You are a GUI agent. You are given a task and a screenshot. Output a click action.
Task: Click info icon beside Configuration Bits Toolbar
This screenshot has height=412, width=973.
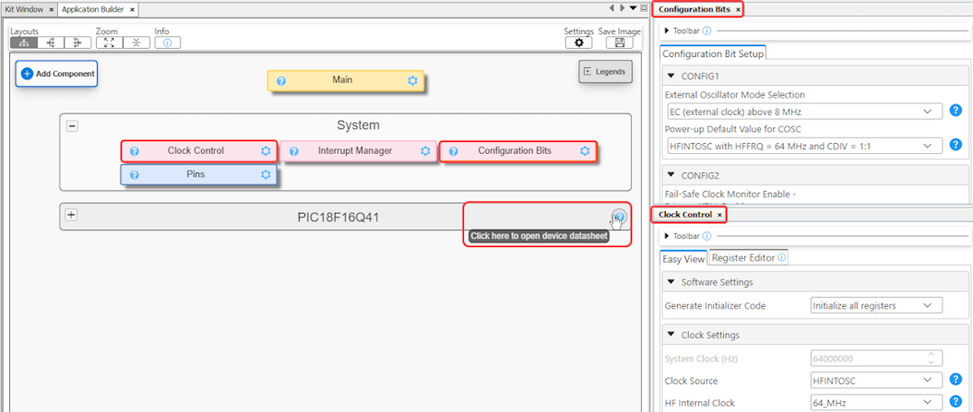(x=706, y=31)
